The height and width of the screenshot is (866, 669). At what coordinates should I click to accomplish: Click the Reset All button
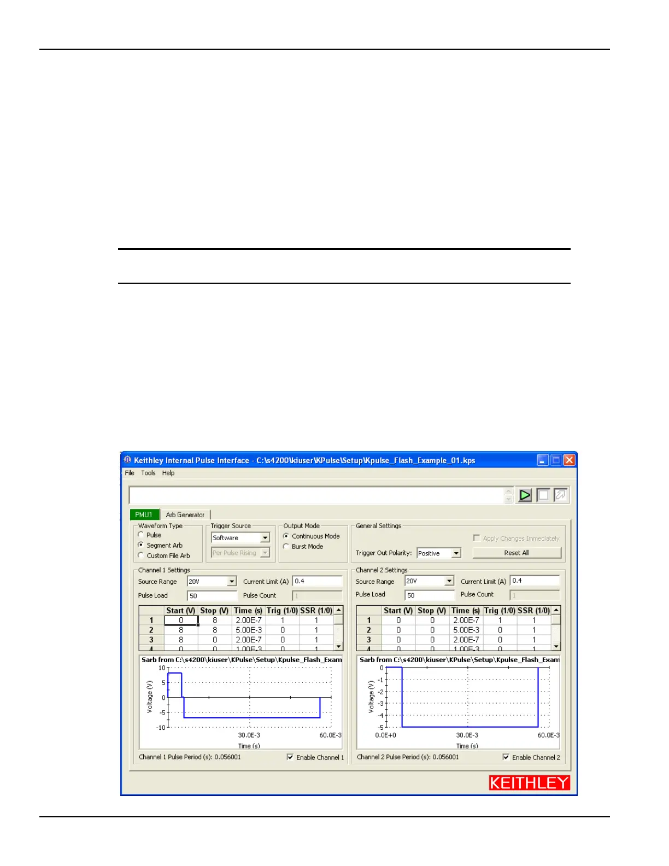tap(517, 553)
